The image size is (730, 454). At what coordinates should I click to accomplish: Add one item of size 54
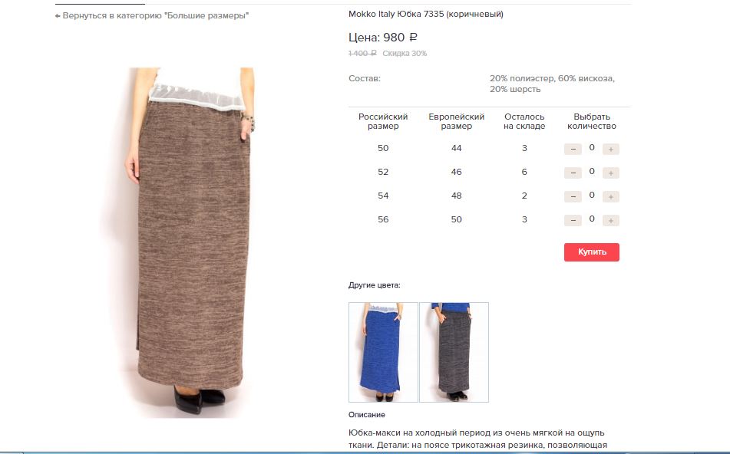tap(611, 197)
